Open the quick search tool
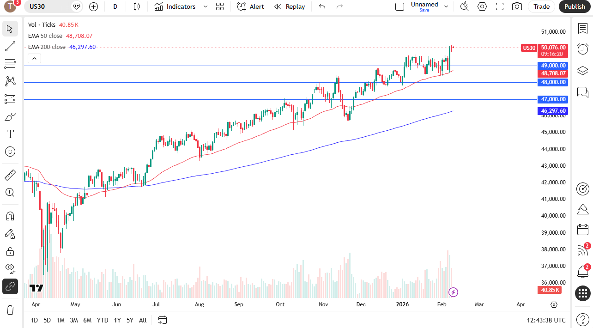593x328 pixels. (x=465, y=6)
